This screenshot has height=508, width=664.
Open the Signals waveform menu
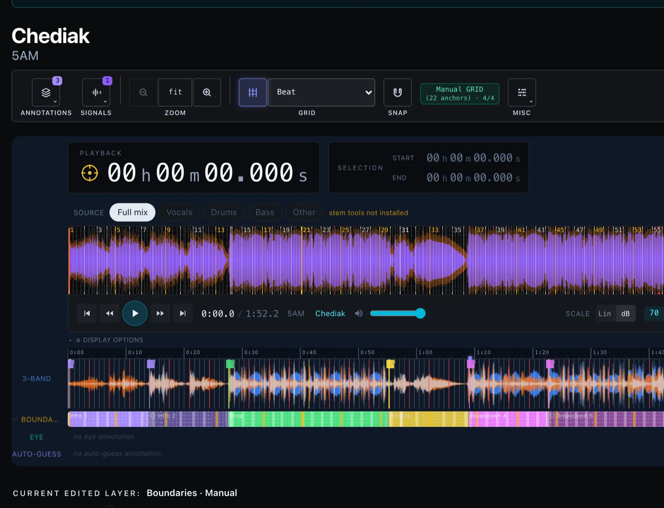(96, 92)
